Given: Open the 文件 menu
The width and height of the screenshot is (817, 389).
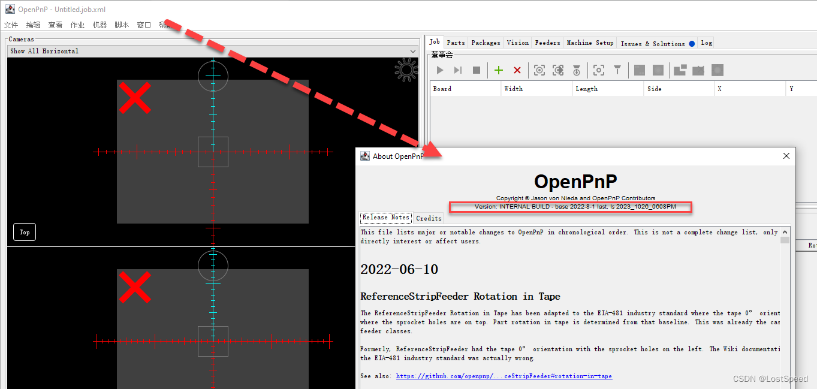Looking at the screenshot, I should coord(11,25).
